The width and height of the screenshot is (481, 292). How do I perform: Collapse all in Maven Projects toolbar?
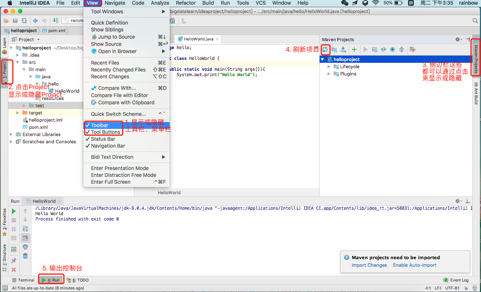click(402, 49)
